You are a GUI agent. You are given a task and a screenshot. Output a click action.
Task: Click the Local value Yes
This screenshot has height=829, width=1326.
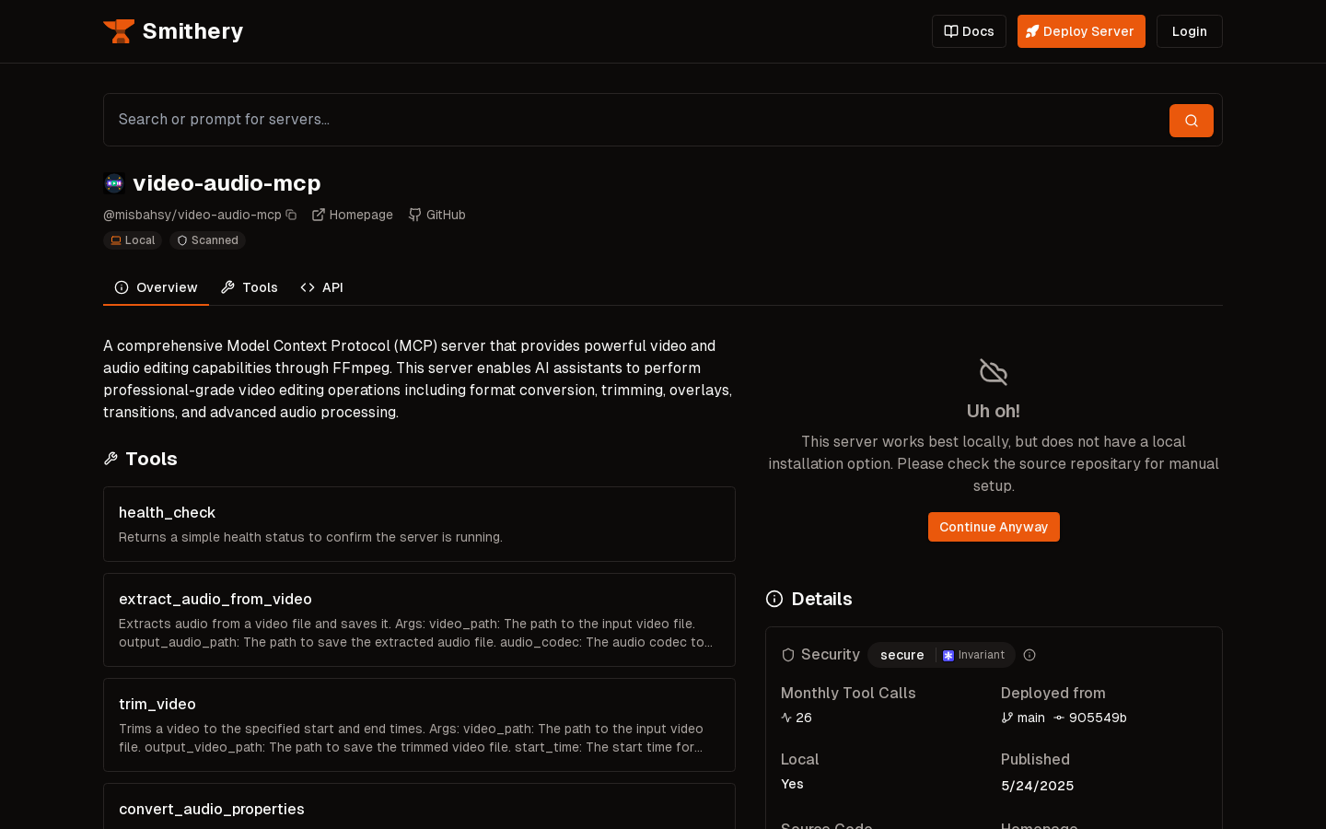792,784
